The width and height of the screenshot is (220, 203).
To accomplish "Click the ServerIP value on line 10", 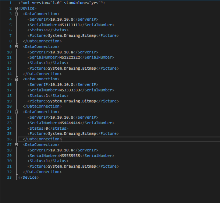I will pyautogui.click(x=62, y=52).
